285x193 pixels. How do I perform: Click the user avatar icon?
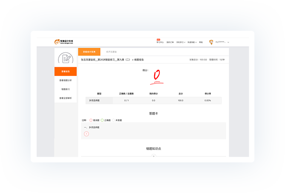click(x=211, y=42)
